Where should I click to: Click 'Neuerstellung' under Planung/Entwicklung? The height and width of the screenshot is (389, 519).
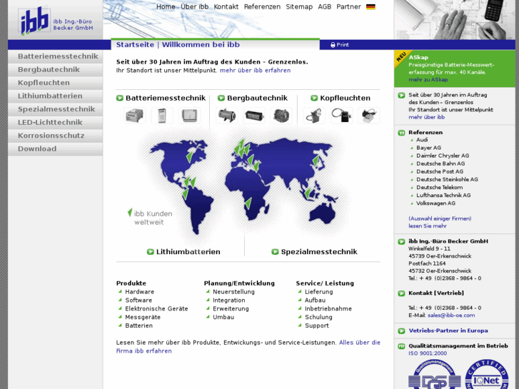click(233, 292)
